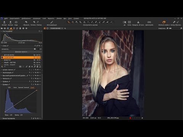
Task: Click the Автокоррекция magic wand icon
Action: coord(52,22)
